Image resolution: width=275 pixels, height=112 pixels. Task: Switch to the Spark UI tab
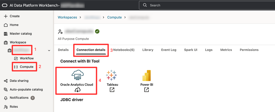coord(191,50)
